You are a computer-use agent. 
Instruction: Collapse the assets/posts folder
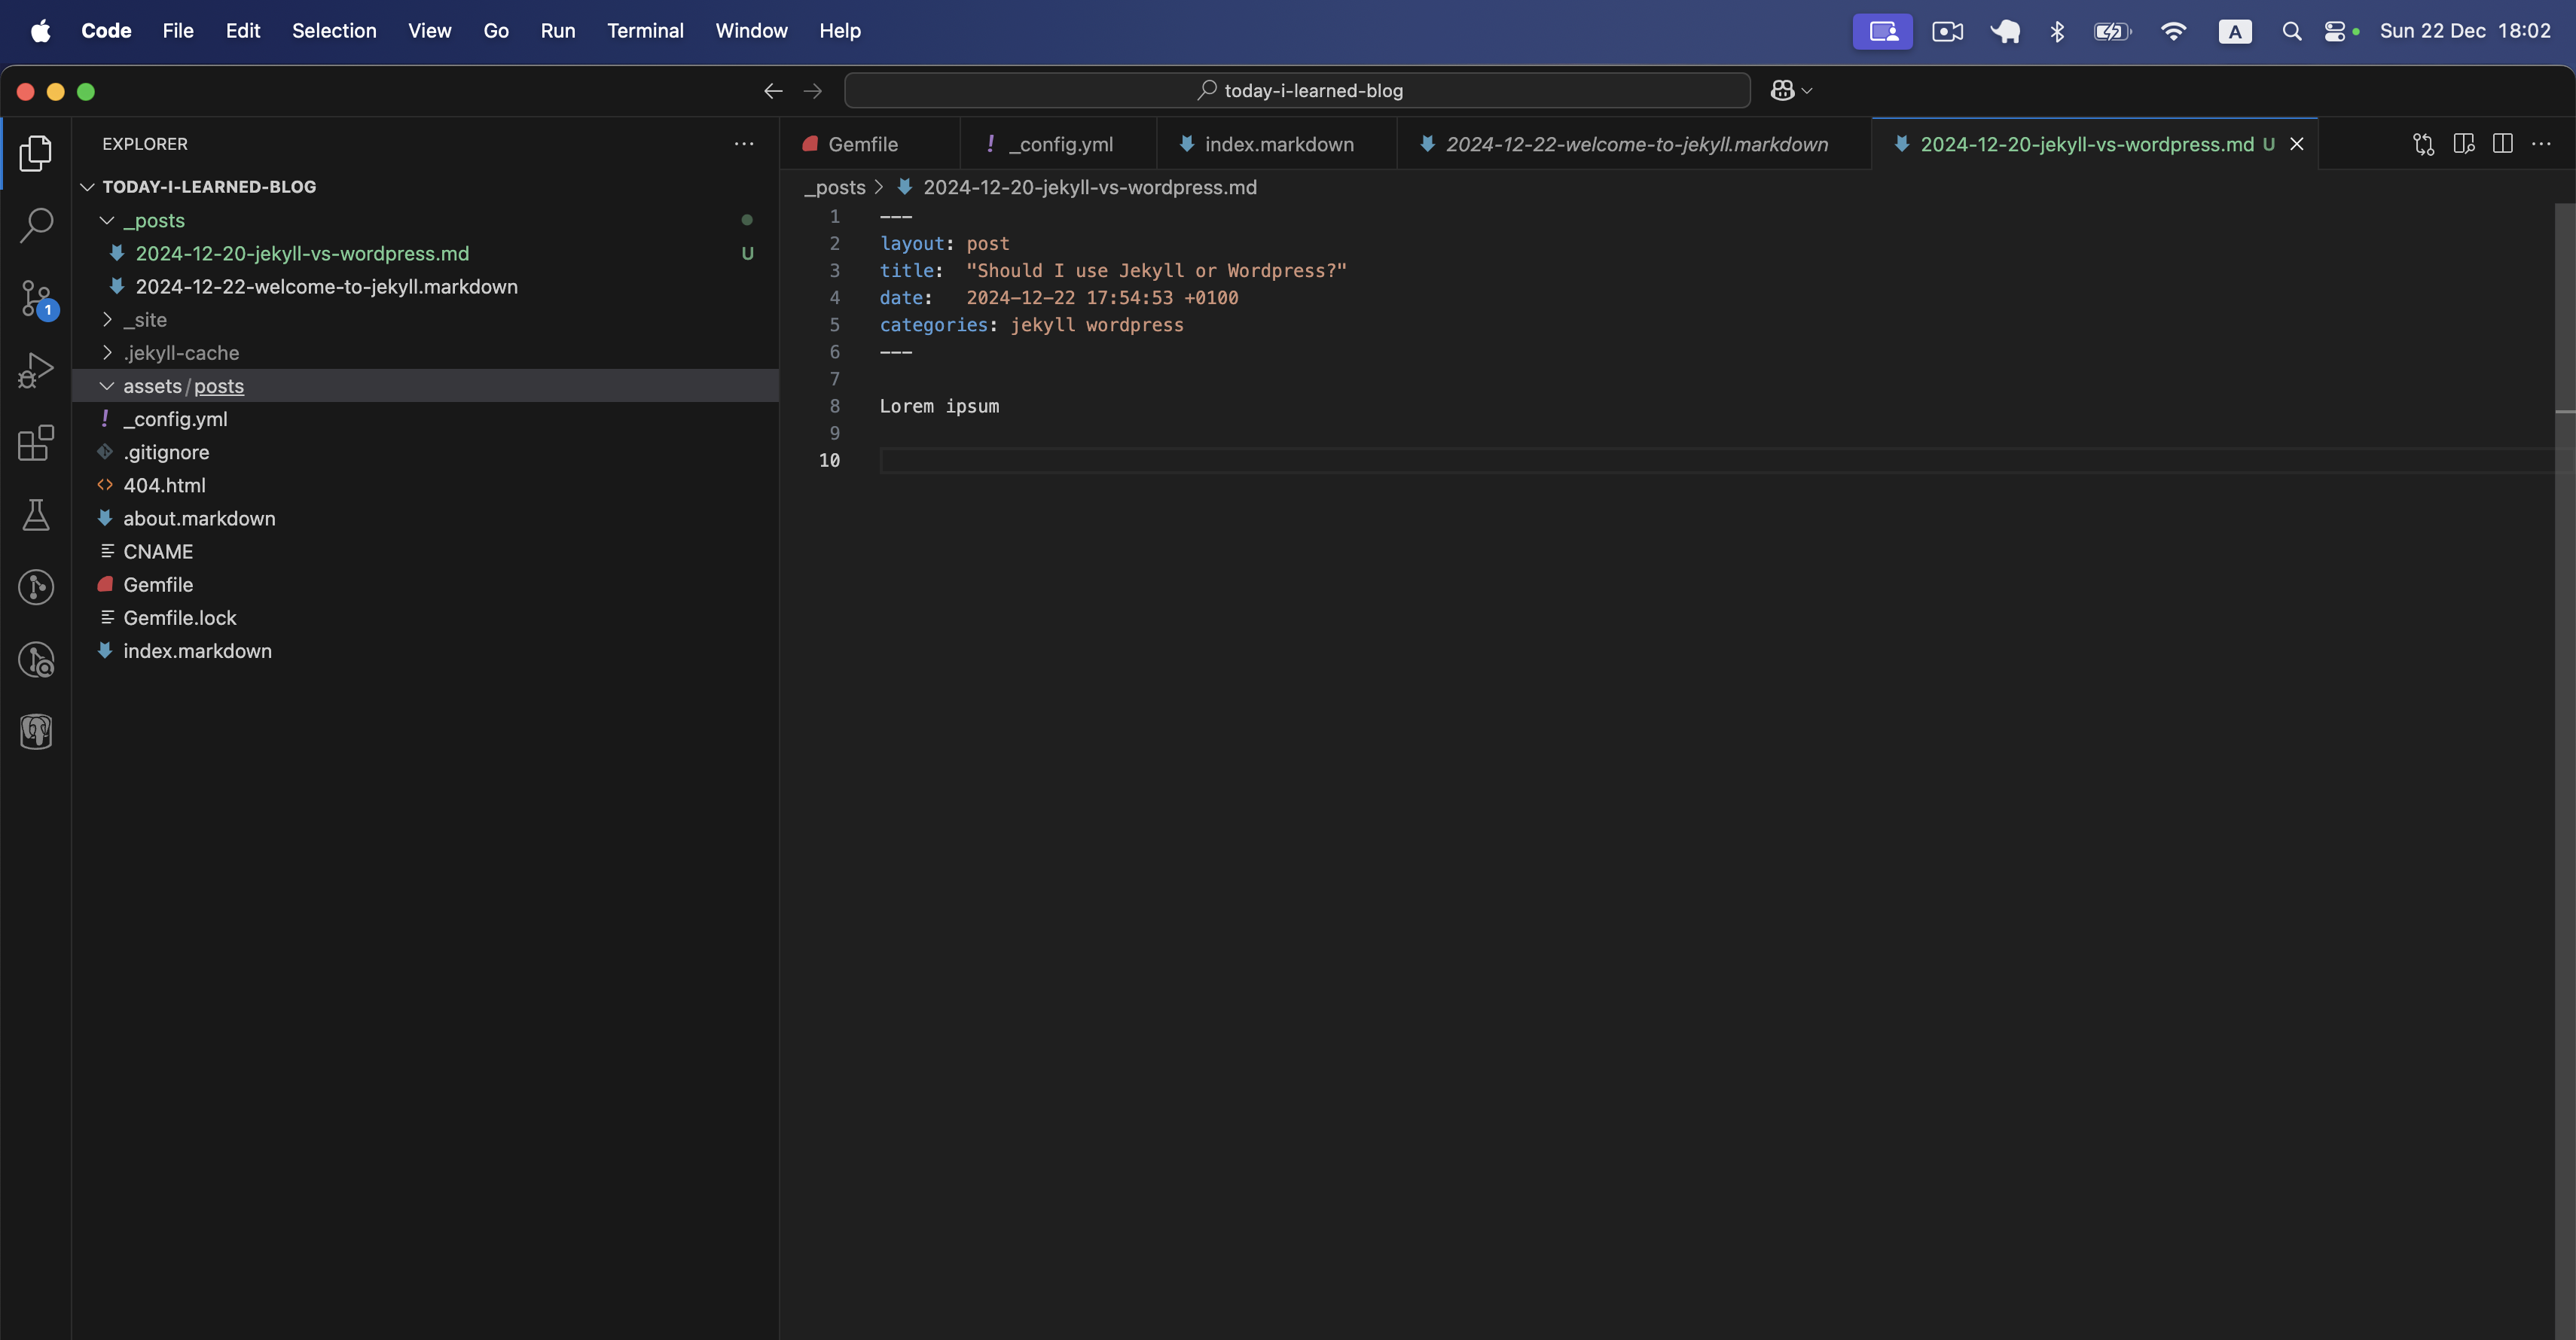click(107, 385)
